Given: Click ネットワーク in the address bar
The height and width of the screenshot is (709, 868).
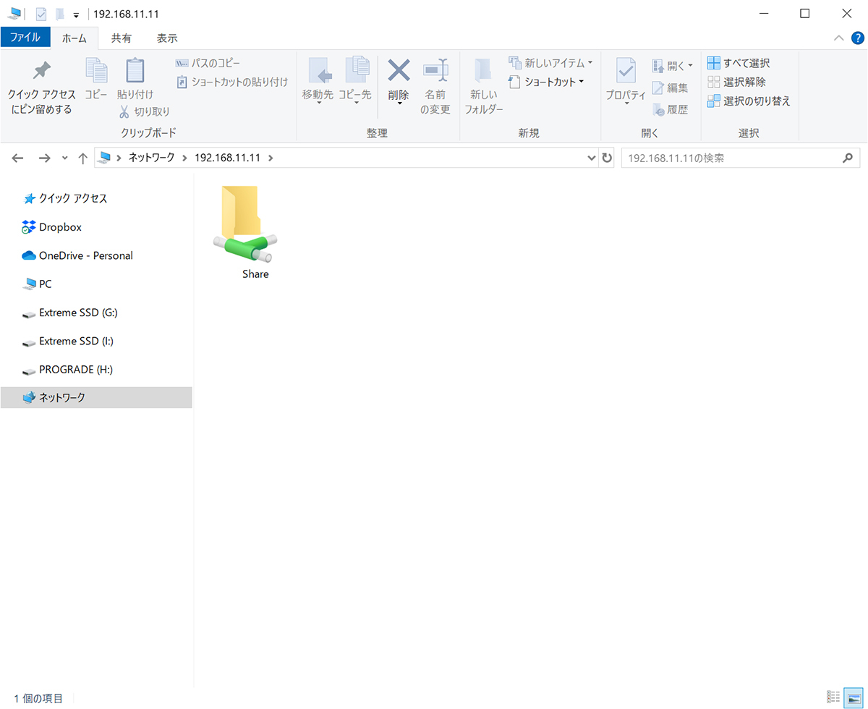Looking at the screenshot, I should click(151, 158).
